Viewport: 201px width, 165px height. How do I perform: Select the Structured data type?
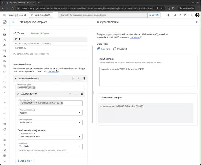115,49
